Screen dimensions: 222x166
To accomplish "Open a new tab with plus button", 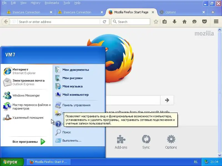I will [213, 12].
